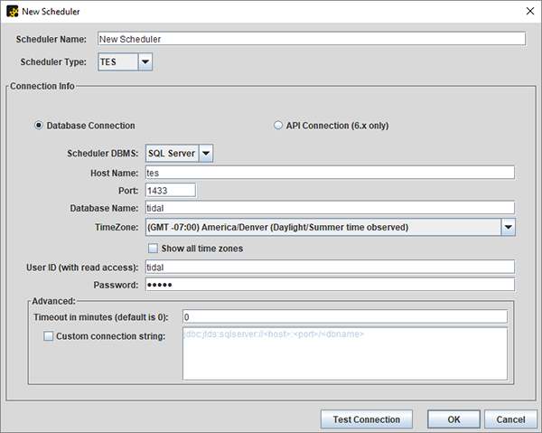Enable Show all time zones checkbox
The image size is (542, 433).
[153, 249]
